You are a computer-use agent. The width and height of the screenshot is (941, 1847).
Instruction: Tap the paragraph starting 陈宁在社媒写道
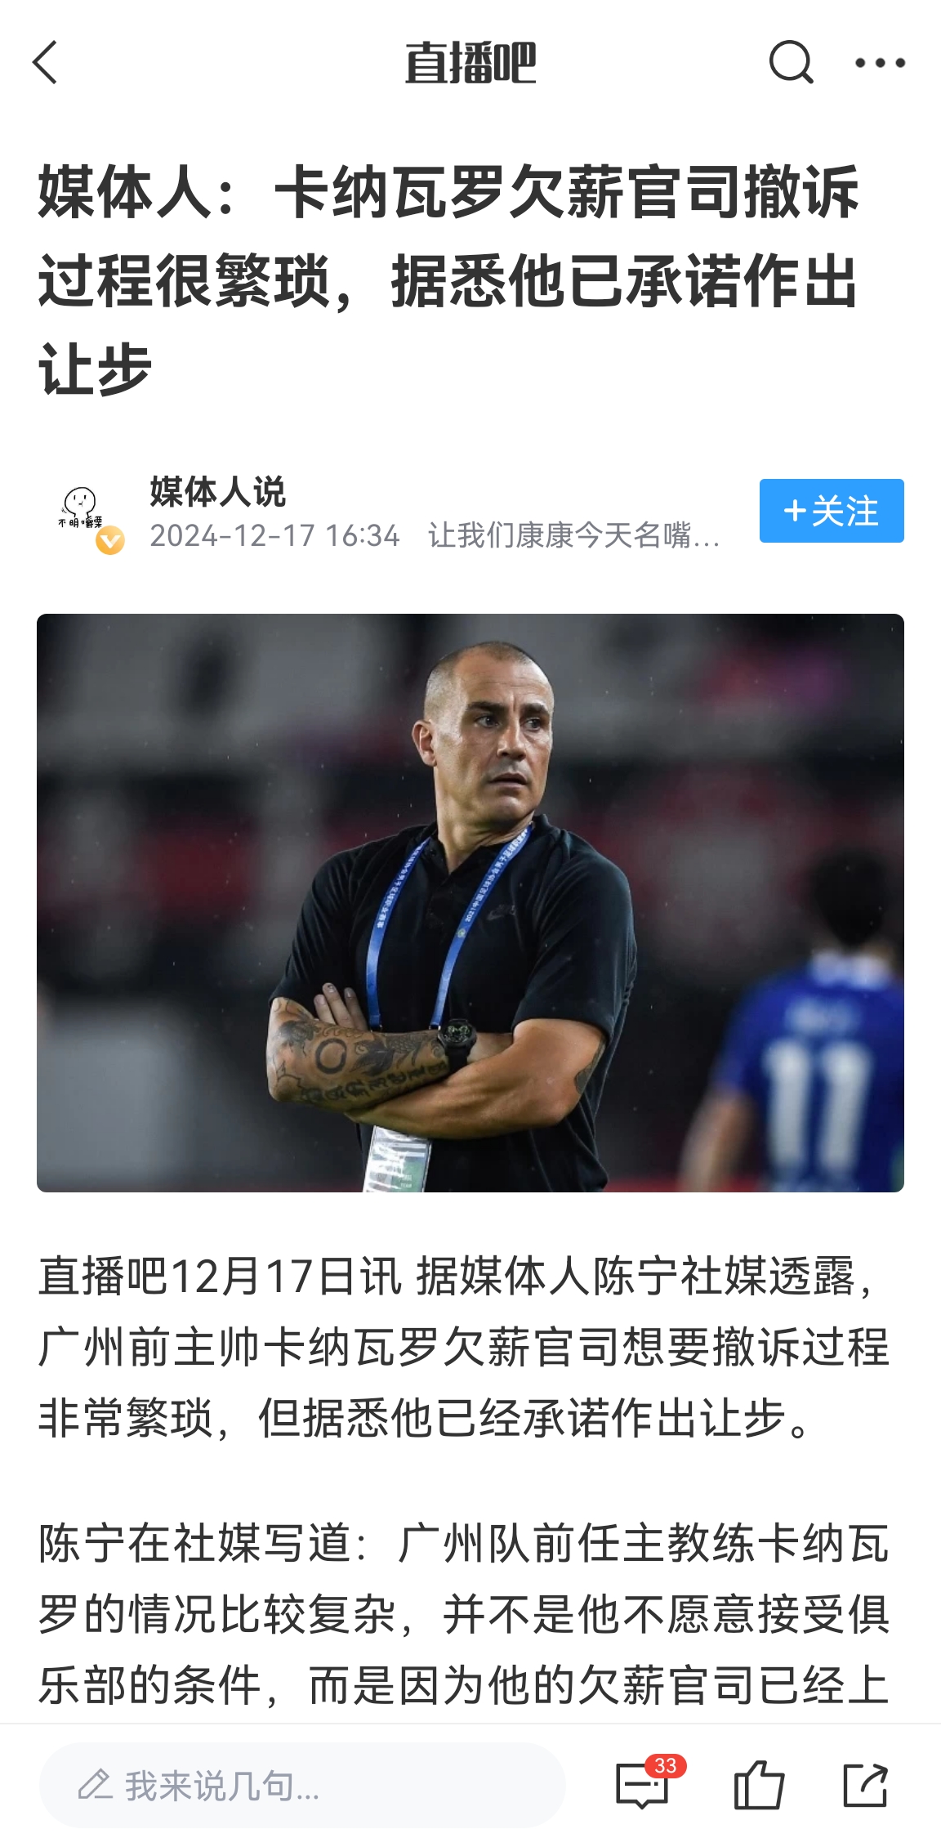point(464,1614)
